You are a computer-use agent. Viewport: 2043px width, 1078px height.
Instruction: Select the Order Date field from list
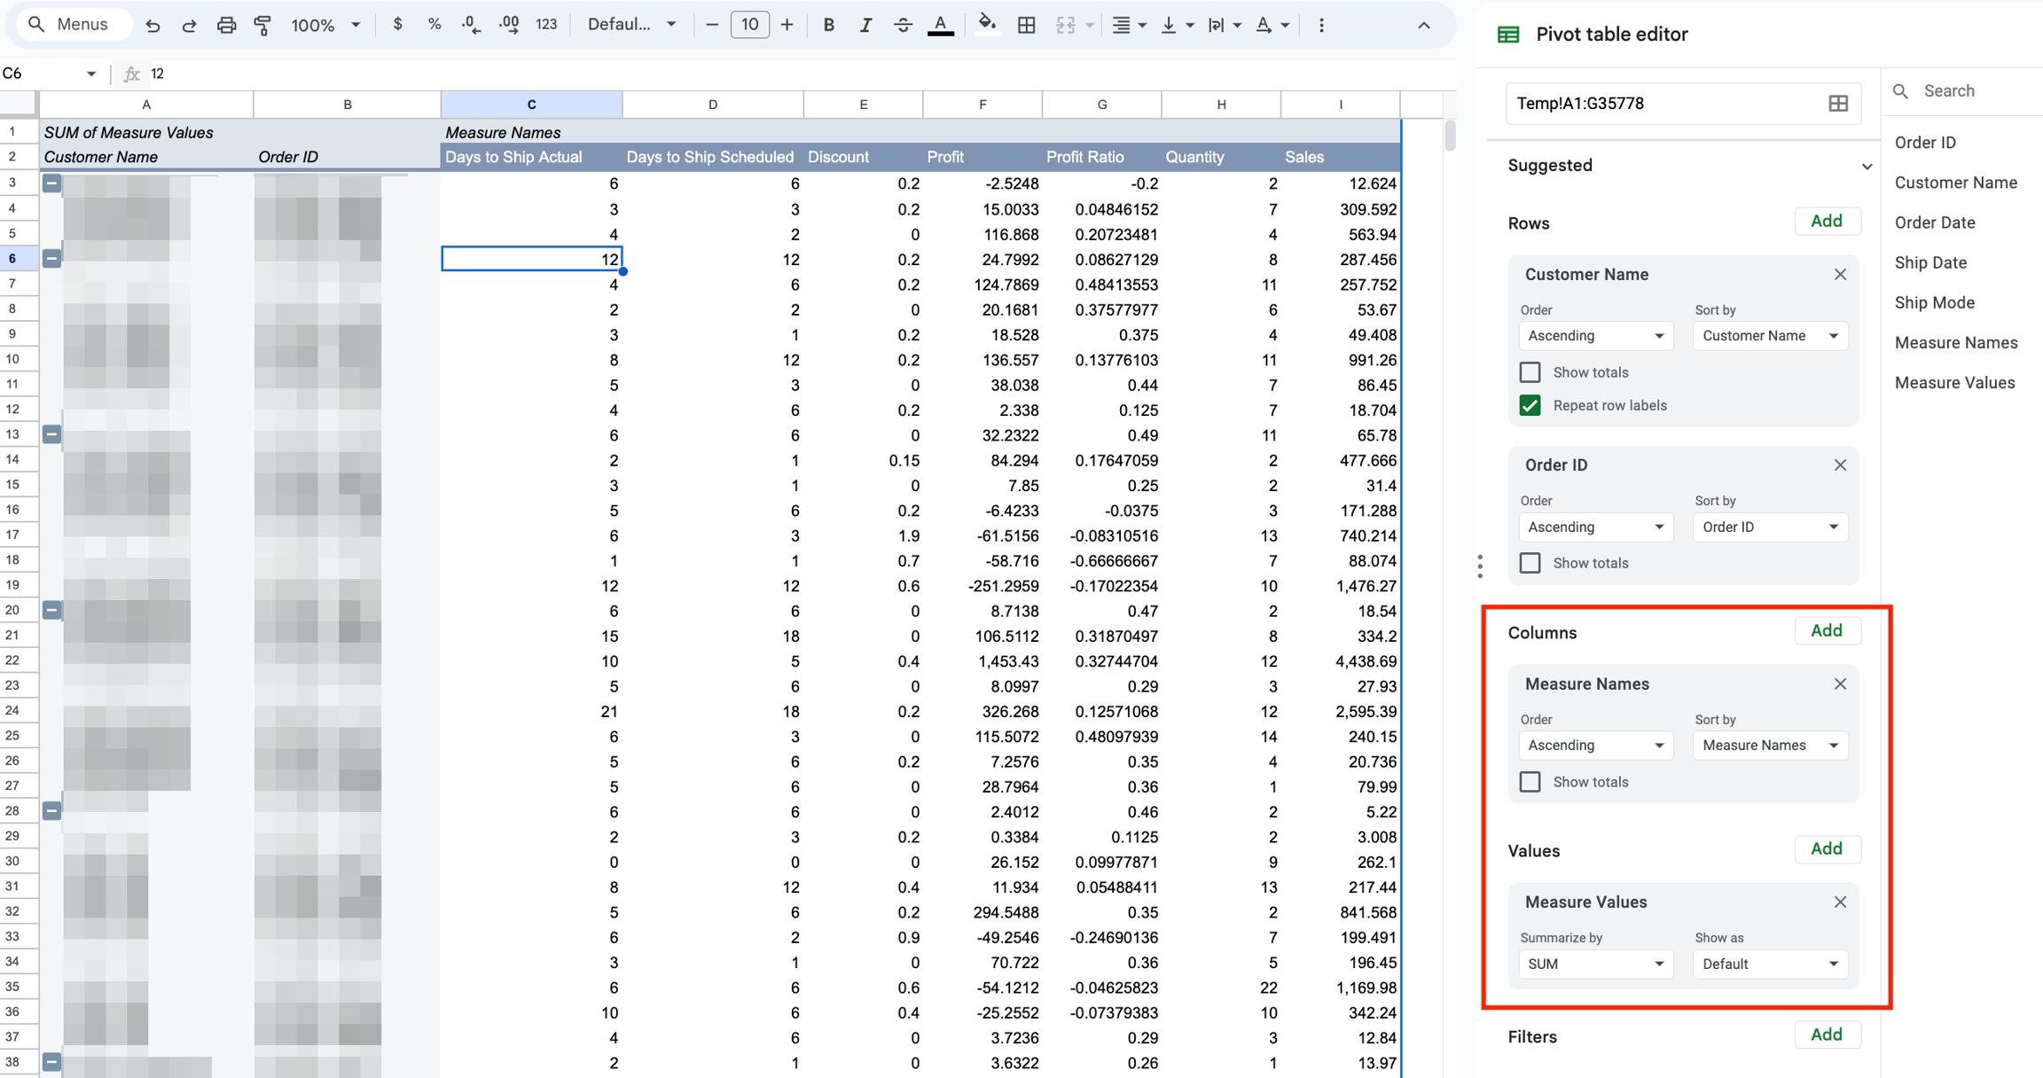pos(1934,223)
